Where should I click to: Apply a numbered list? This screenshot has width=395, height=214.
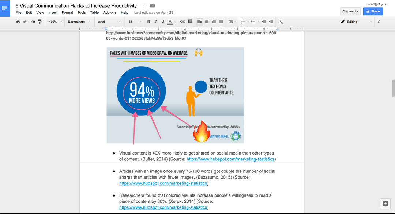[x=242, y=22]
